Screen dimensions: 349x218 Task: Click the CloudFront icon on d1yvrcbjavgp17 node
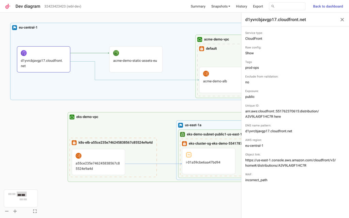pyautogui.click(x=24, y=53)
